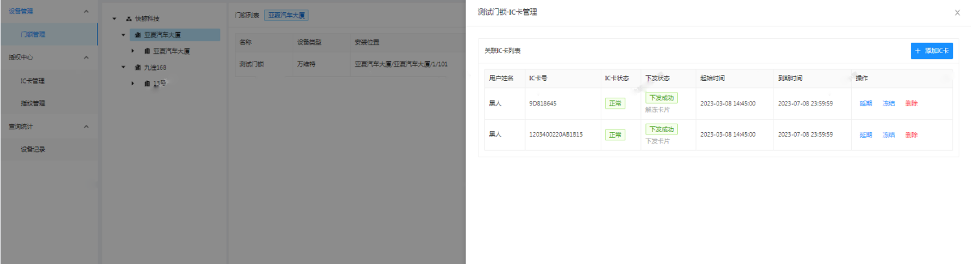Open IC卡管理 in the sidebar
971x264 pixels.
coord(33,81)
